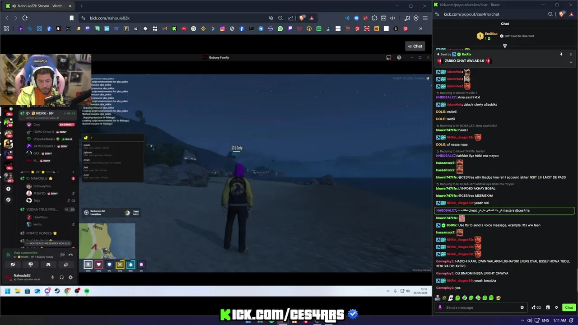Collapse the leaderboard panel arrow

[x=505, y=46]
